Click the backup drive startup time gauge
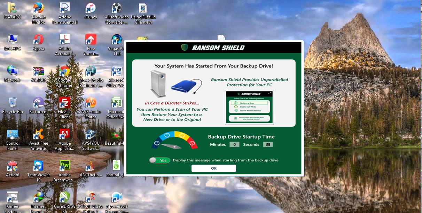 [174, 140]
